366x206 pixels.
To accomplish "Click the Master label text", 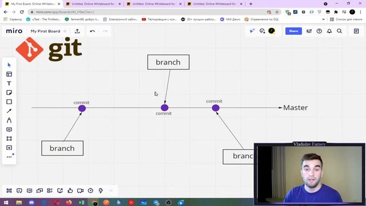I will pyautogui.click(x=296, y=108).
